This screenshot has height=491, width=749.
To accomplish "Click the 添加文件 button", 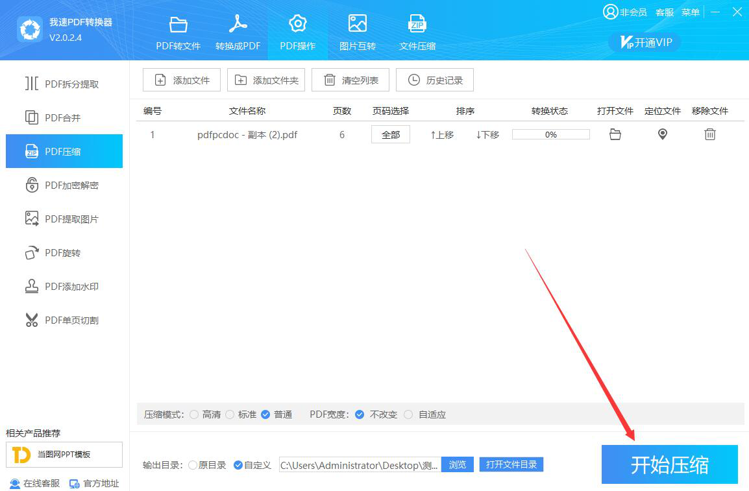I will coord(182,80).
